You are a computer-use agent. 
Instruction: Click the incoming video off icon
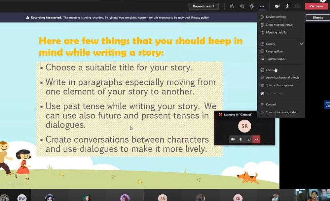coord(262,112)
